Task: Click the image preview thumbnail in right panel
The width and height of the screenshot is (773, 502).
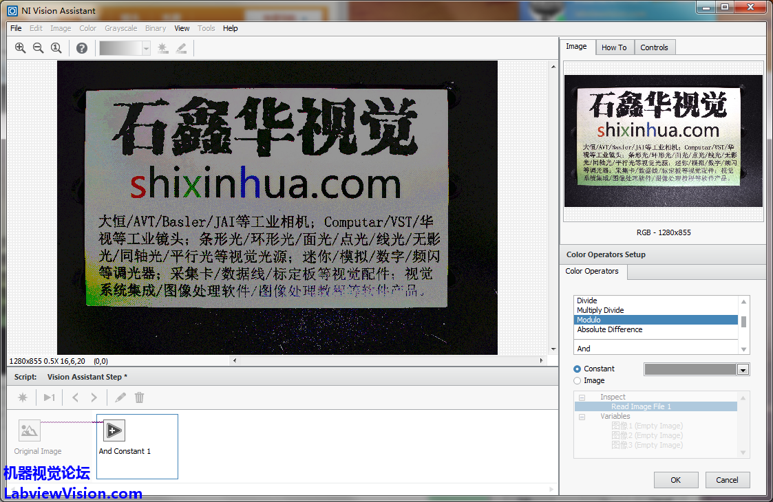Action: pos(663,141)
